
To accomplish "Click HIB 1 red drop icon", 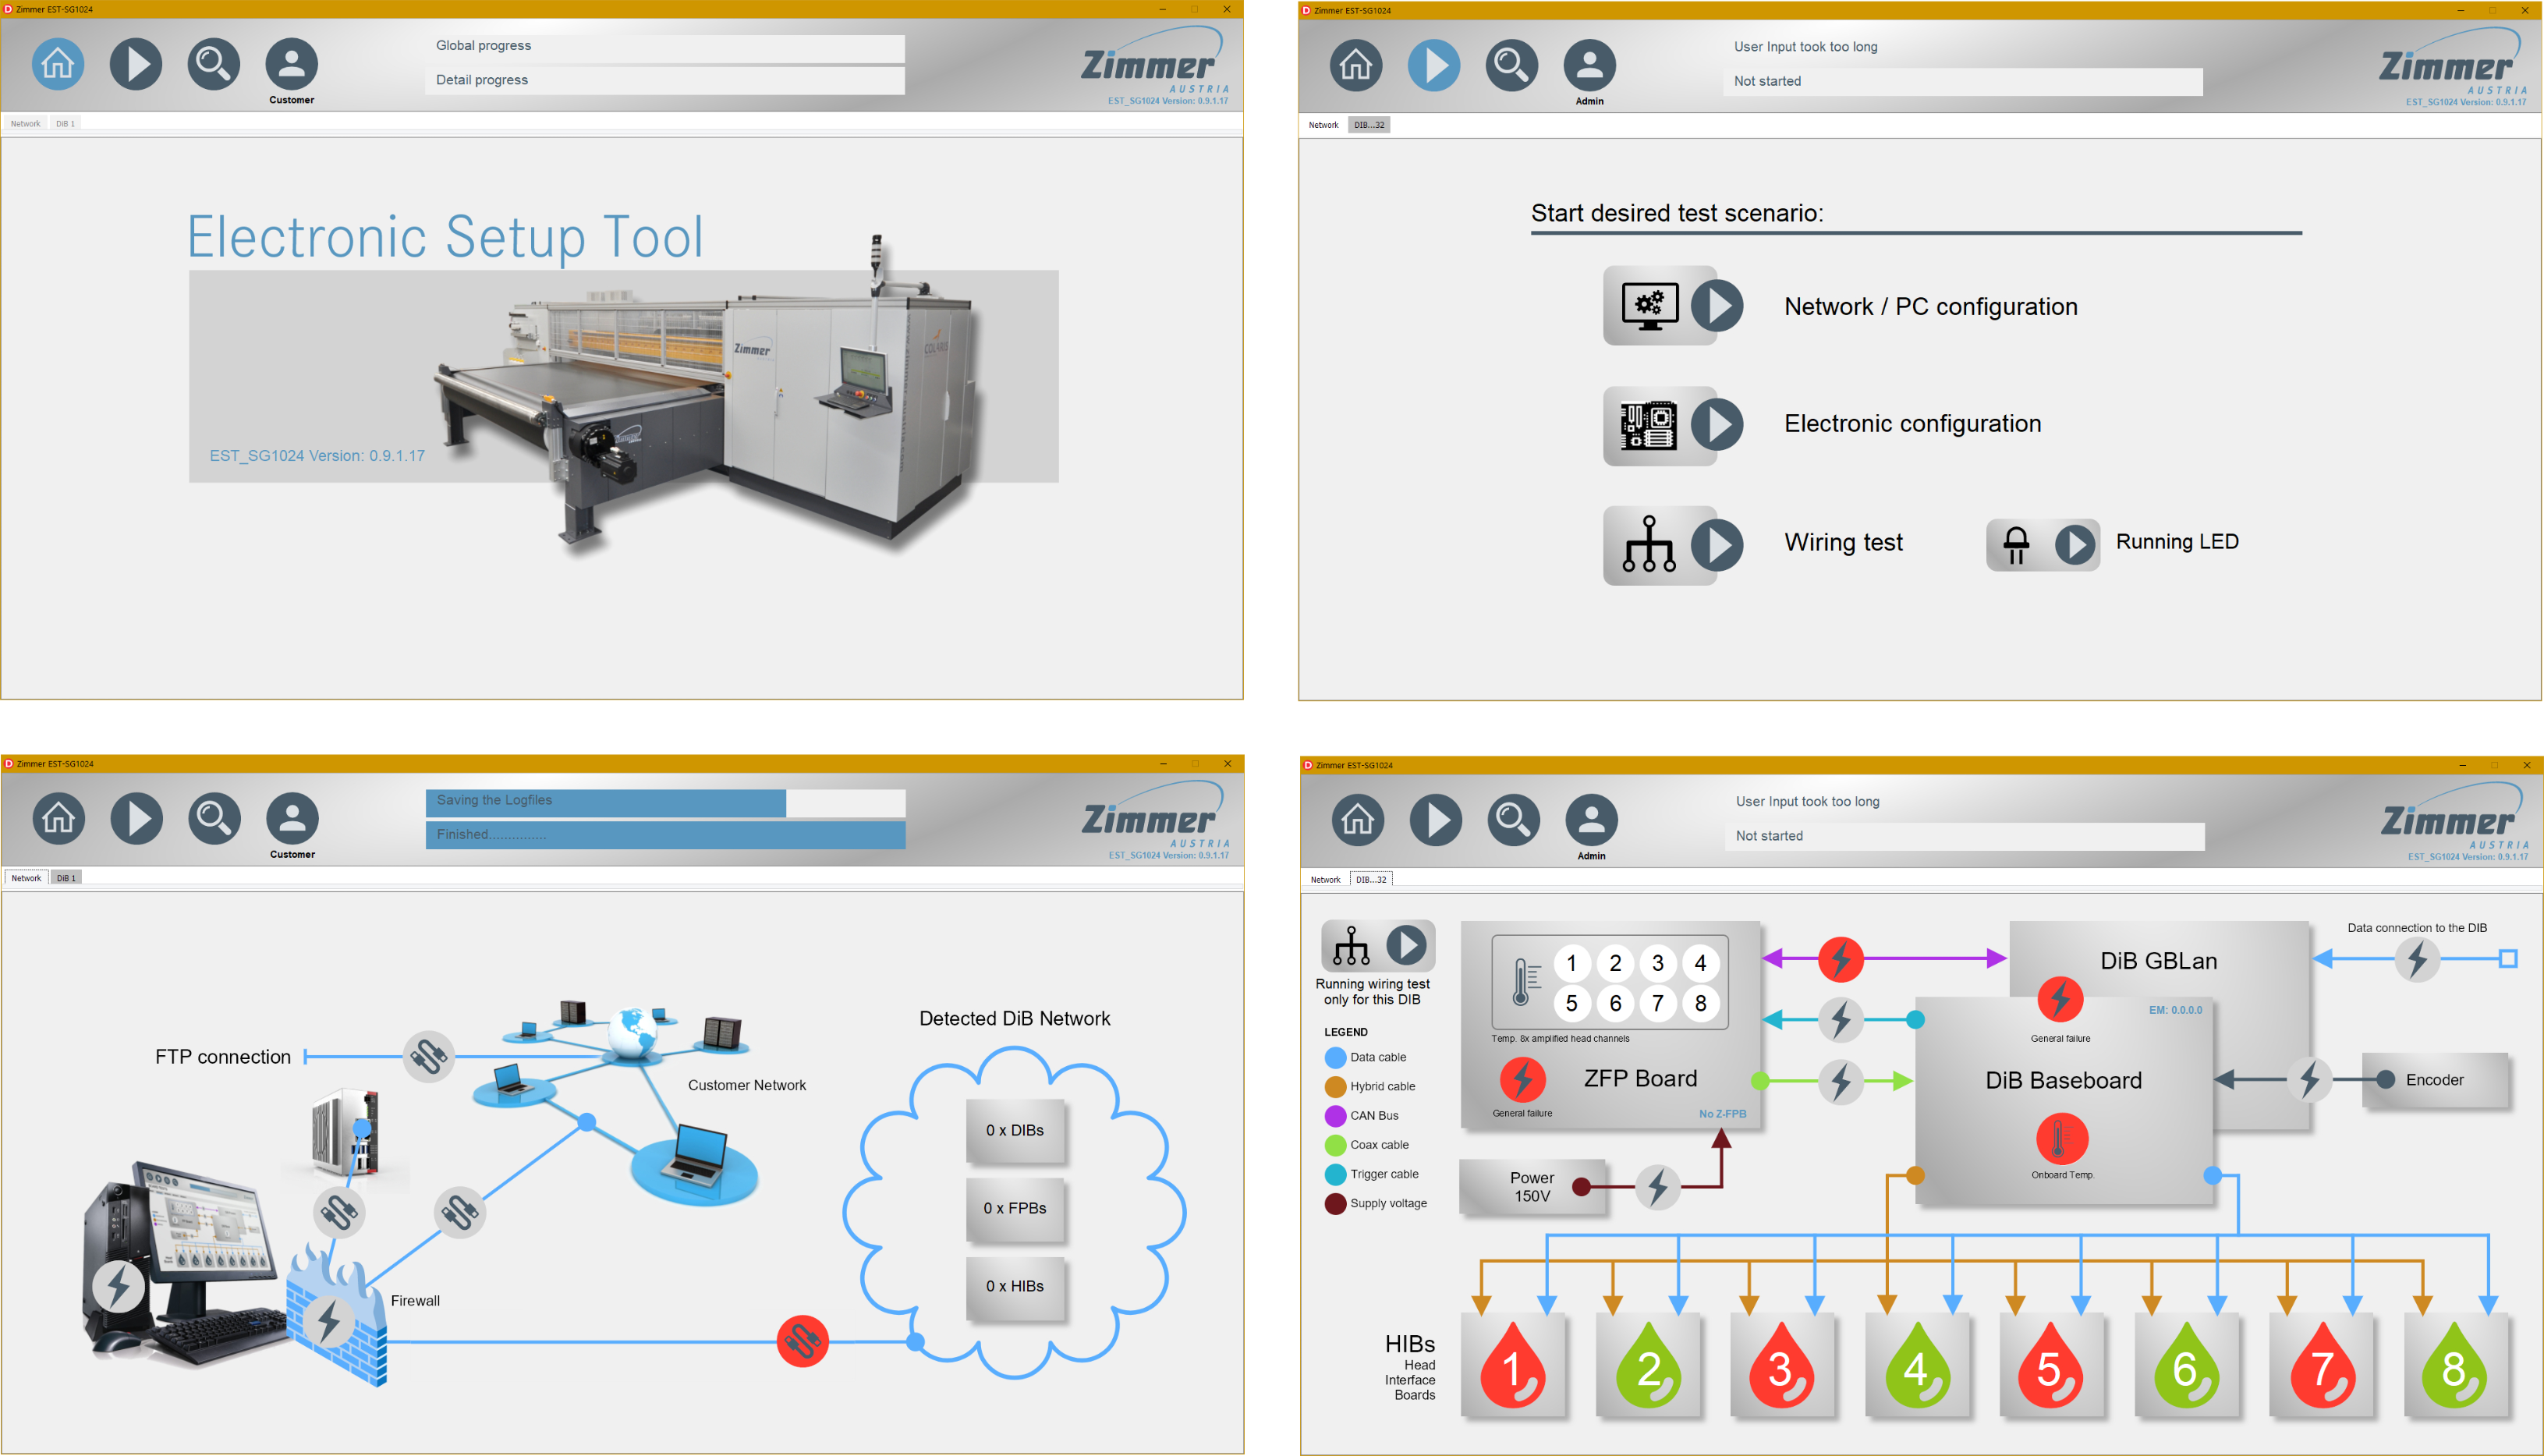I will coord(1512,1366).
